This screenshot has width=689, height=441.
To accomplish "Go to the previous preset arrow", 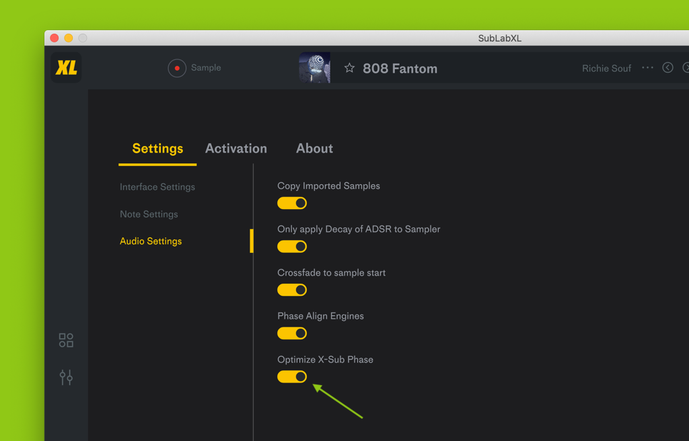I will pyautogui.click(x=667, y=68).
